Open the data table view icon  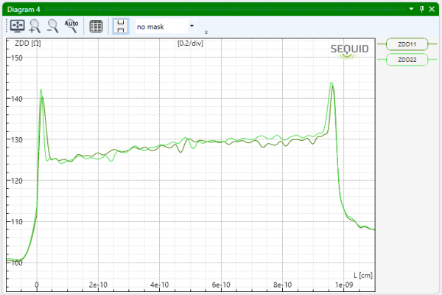coord(96,27)
